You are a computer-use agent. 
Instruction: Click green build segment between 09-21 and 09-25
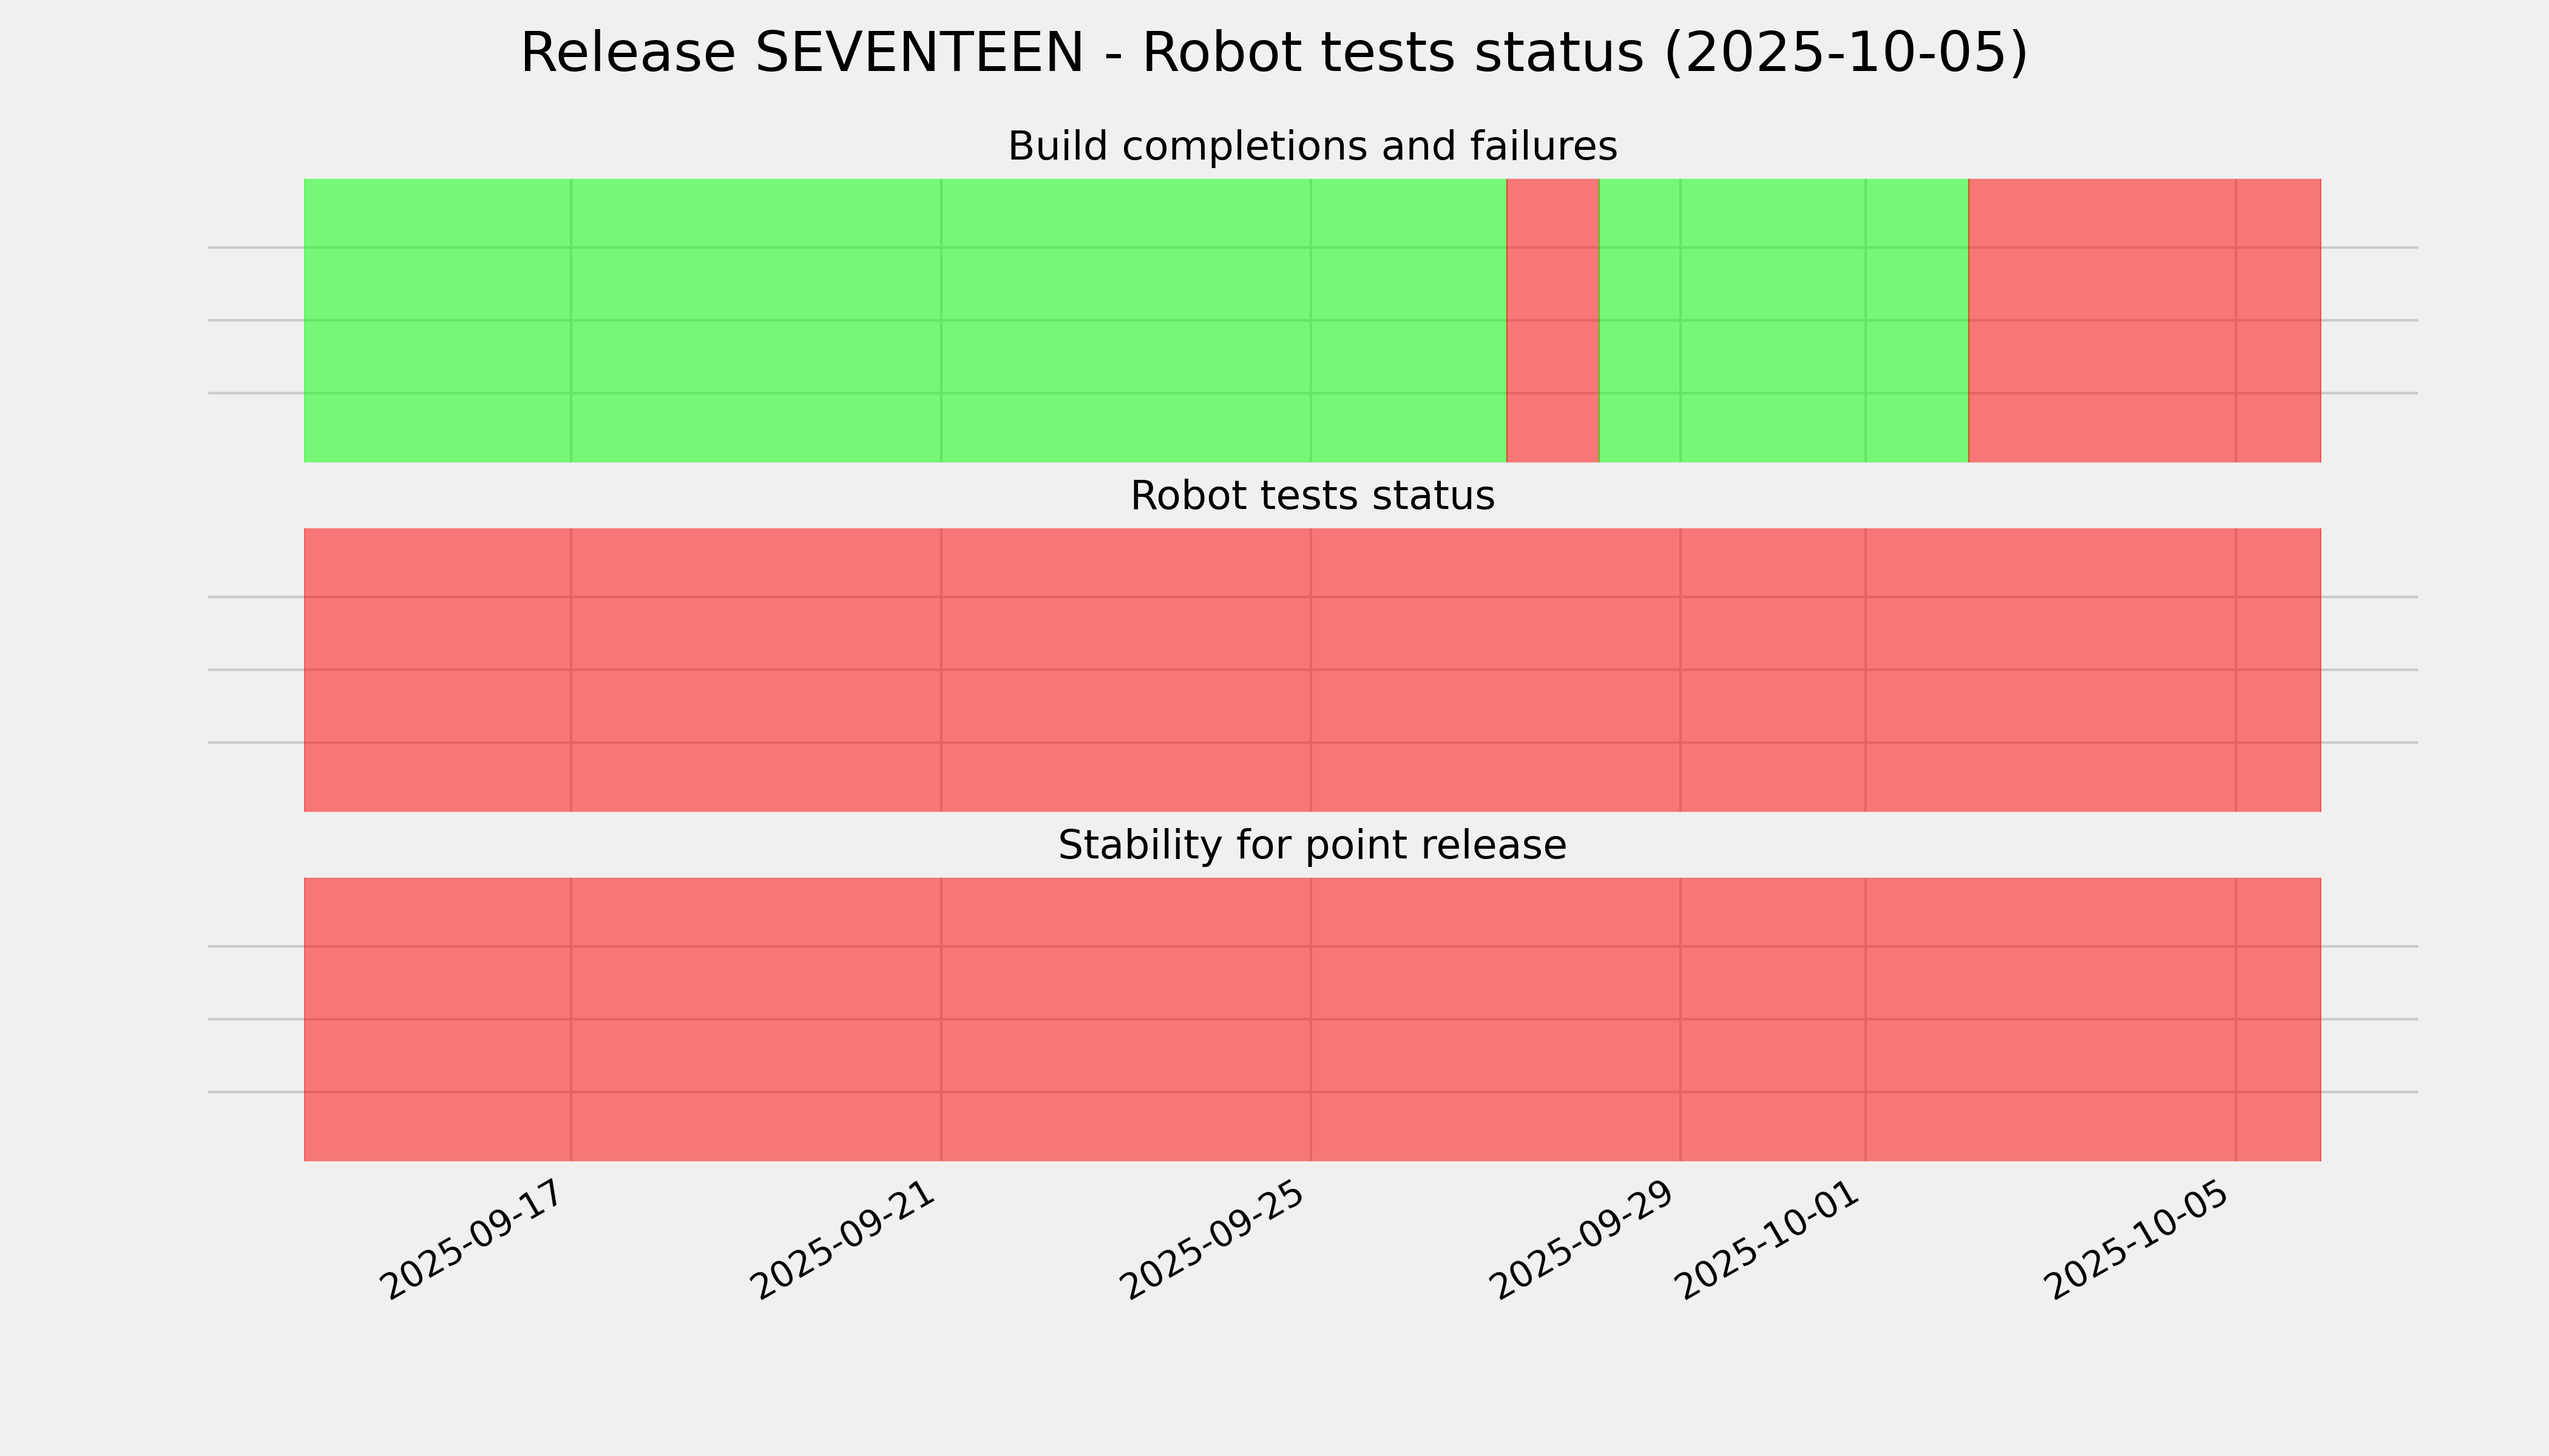tap(1125, 320)
